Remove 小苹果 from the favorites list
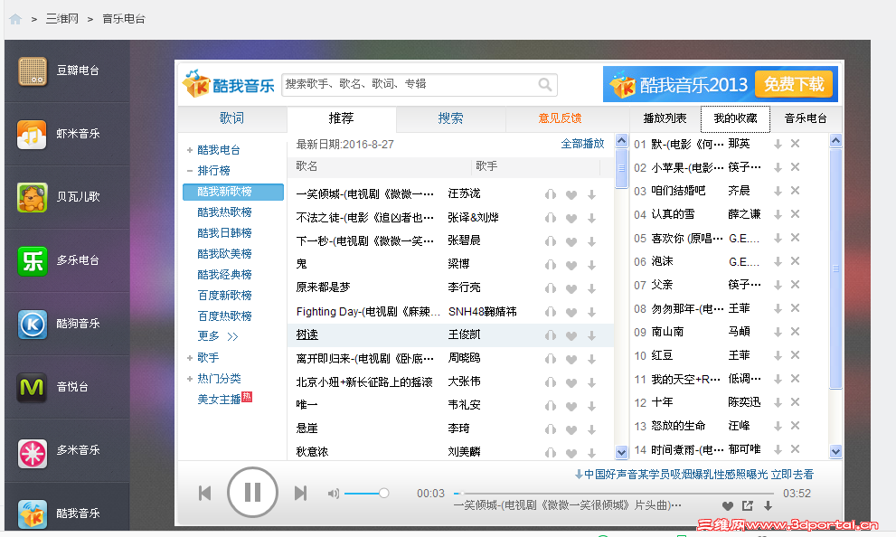 [x=795, y=167]
